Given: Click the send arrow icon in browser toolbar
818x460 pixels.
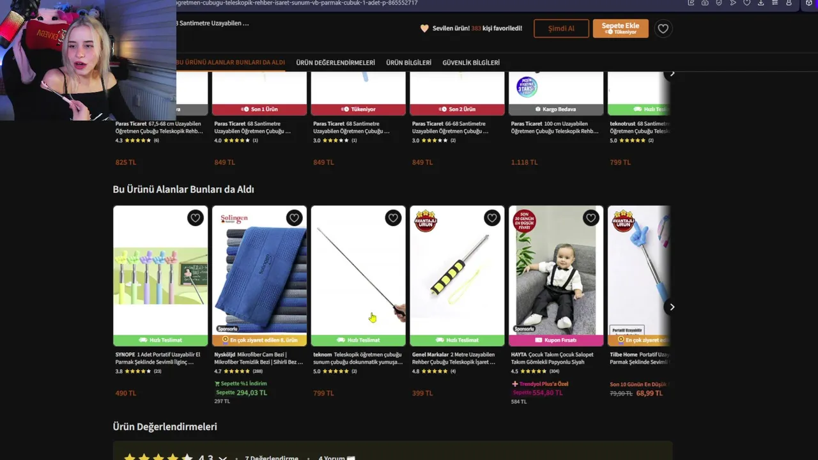Looking at the screenshot, I should (733, 3).
